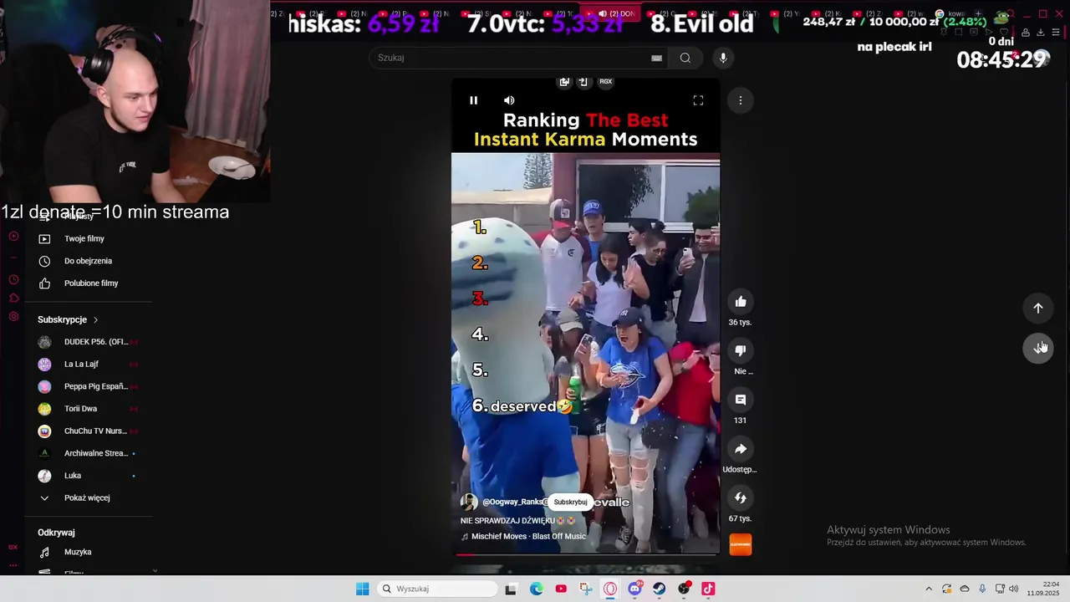This screenshot has height=602, width=1070.
Task: Seek on the Shorts red progress bar
Action: (585, 554)
